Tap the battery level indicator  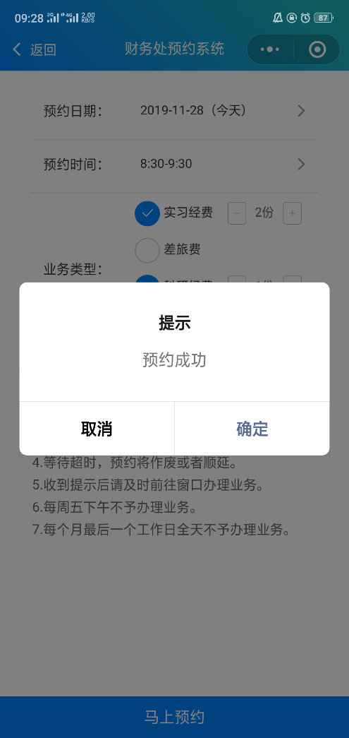[323, 18]
